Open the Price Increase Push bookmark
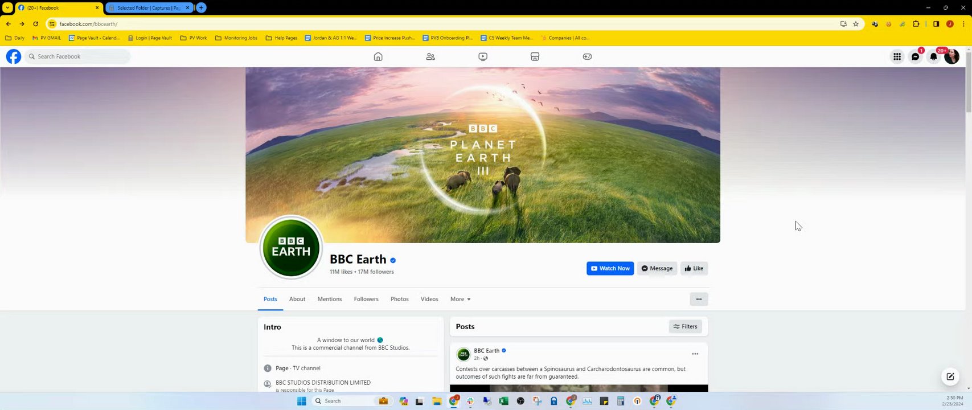Image resolution: width=972 pixels, height=410 pixels. click(x=390, y=38)
